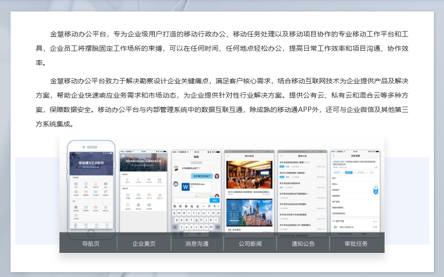Click the chat message input field
This screenshot has width=444, height=277.
[x=192, y=200]
